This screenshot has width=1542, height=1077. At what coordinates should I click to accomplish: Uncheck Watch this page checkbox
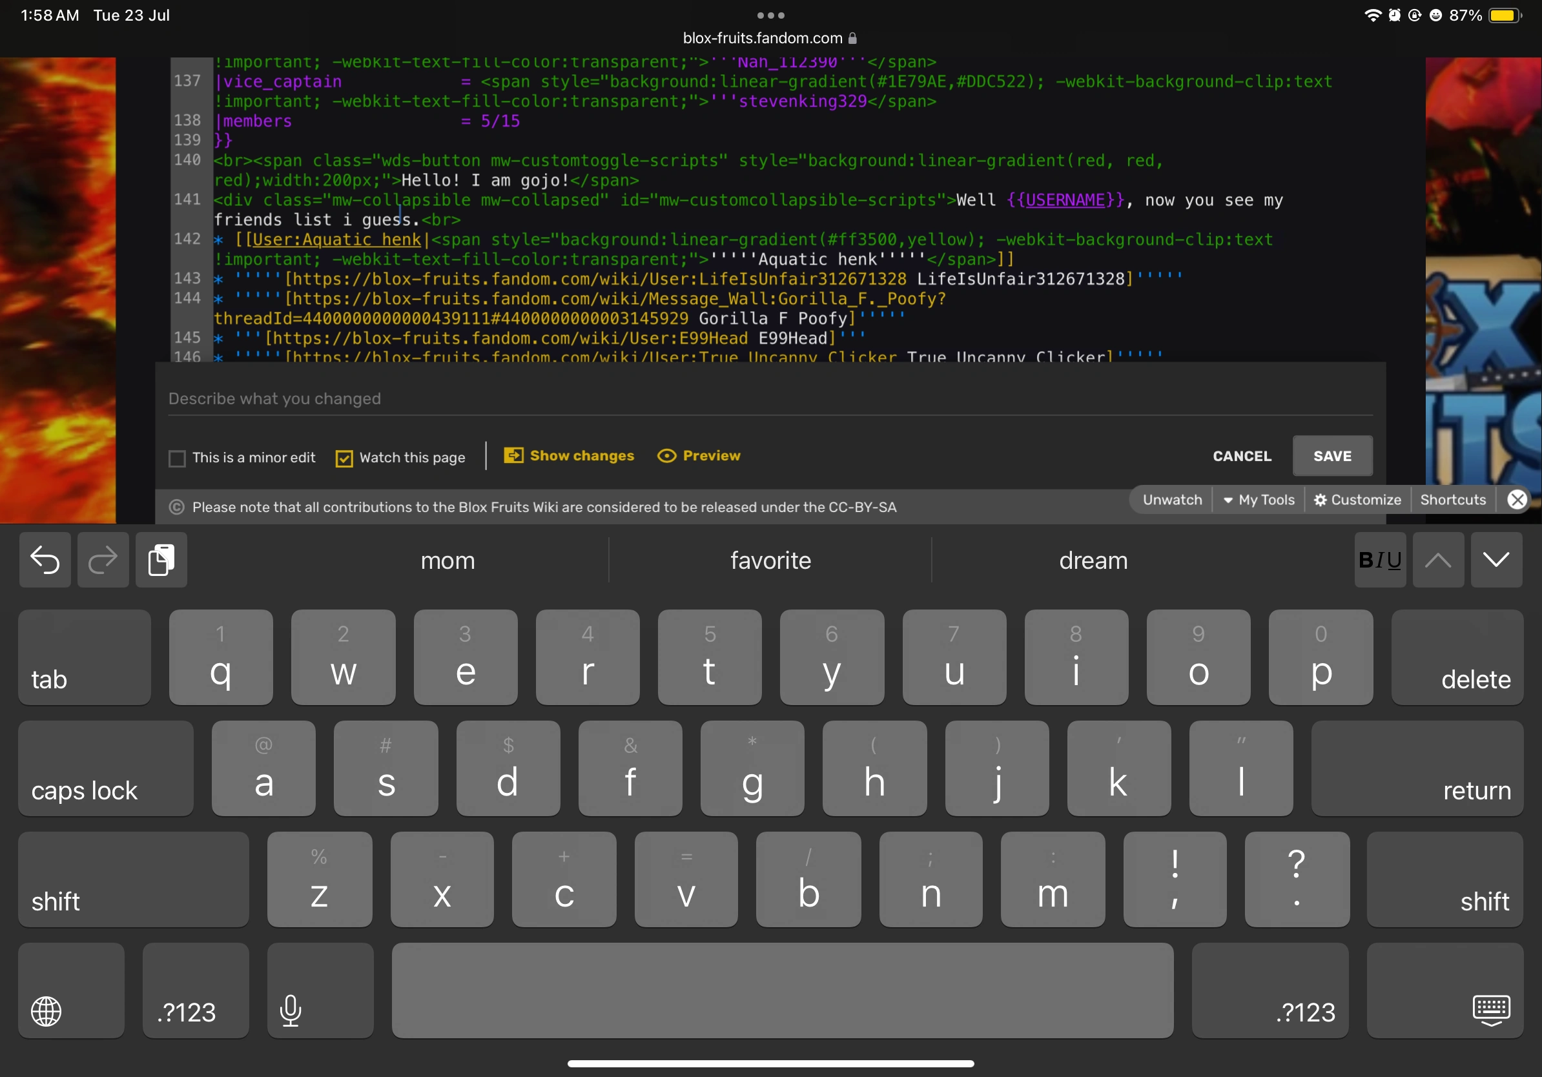(x=344, y=458)
